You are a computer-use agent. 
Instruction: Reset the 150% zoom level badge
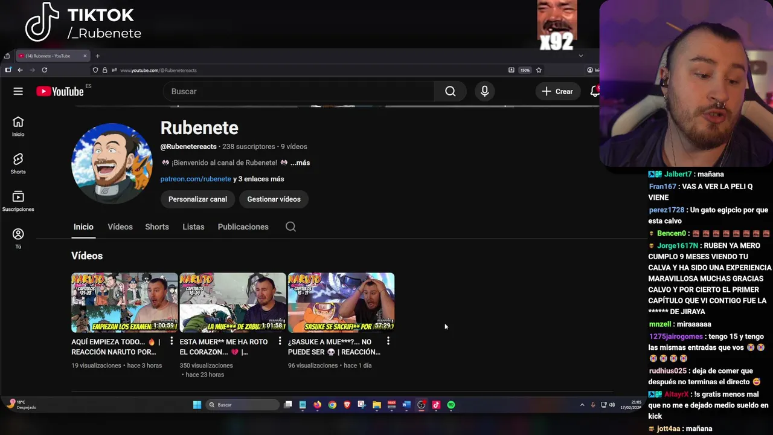coord(525,70)
